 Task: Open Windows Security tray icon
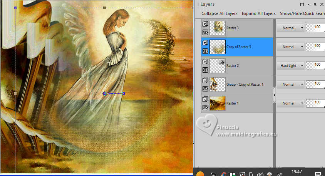[233, 174]
